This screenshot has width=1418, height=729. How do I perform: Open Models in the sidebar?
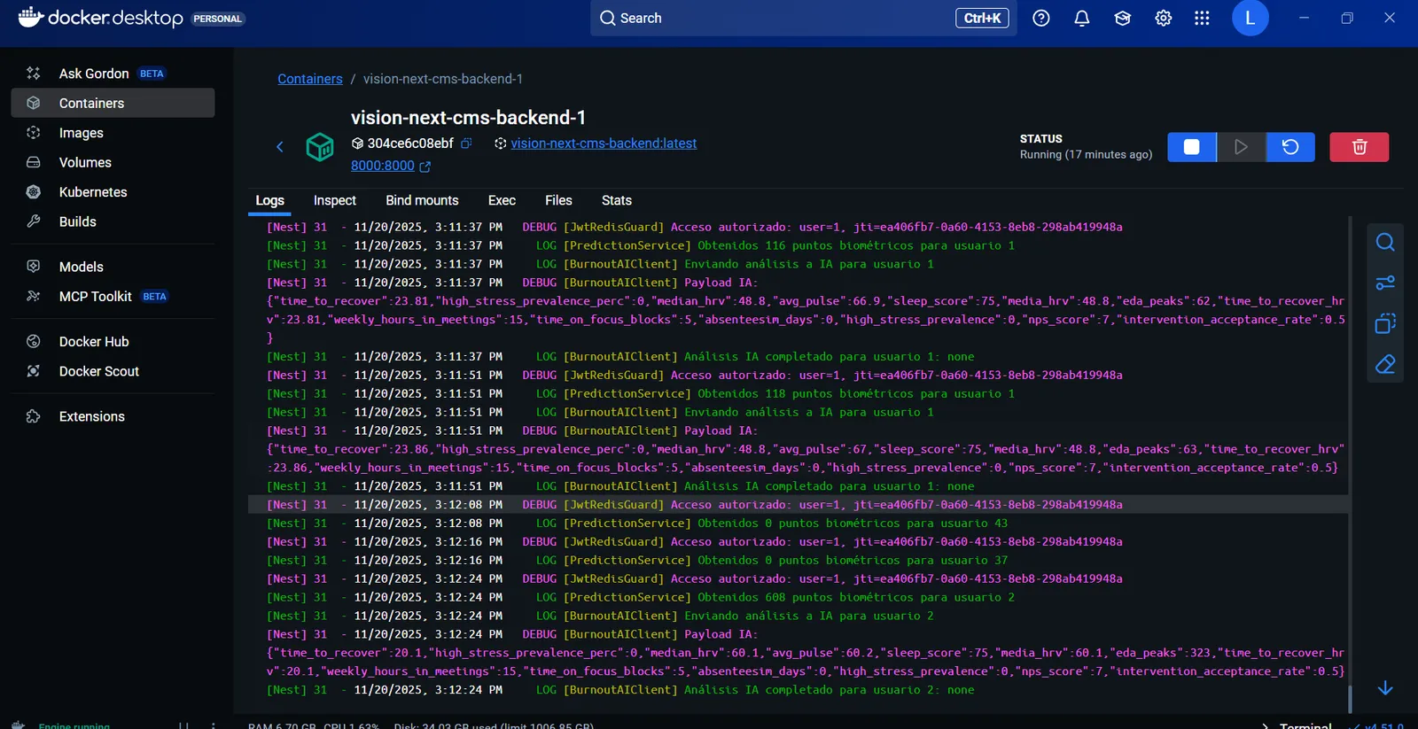click(113, 267)
